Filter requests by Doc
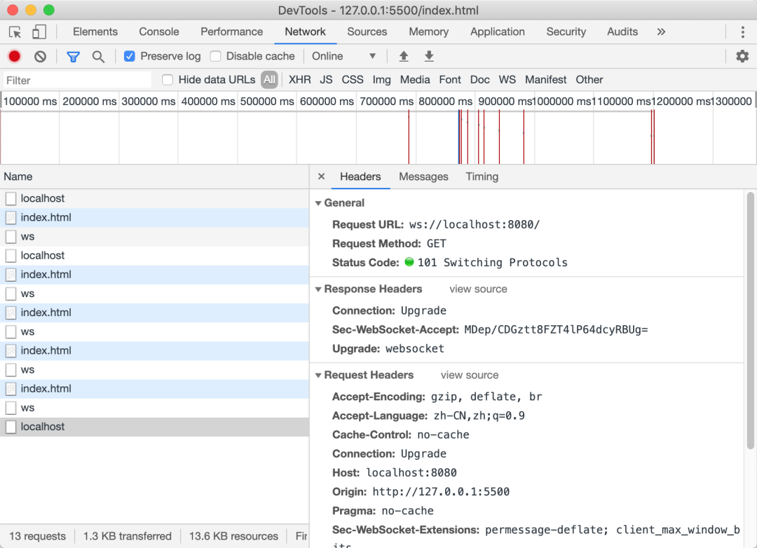Viewport: 757px width, 548px height. [480, 80]
